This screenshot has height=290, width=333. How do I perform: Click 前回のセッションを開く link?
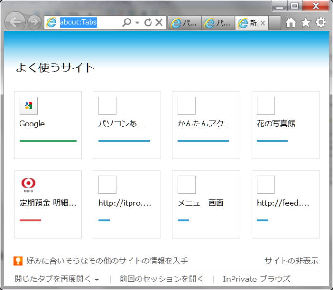point(161,279)
